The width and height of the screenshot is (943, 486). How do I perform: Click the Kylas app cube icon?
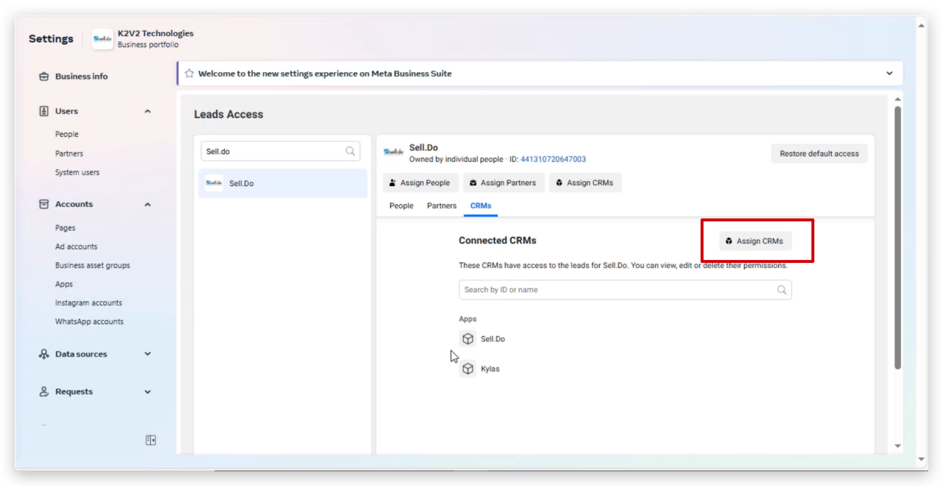[468, 369]
